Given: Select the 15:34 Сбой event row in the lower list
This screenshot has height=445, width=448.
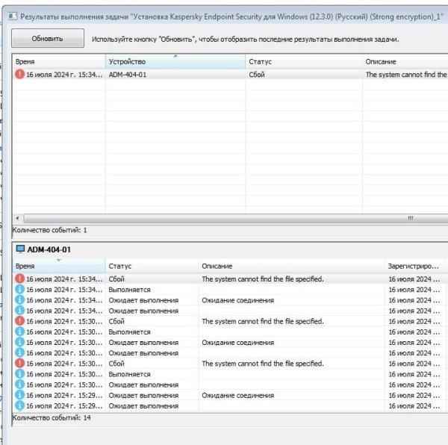Looking at the screenshot, I should [230, 278].
